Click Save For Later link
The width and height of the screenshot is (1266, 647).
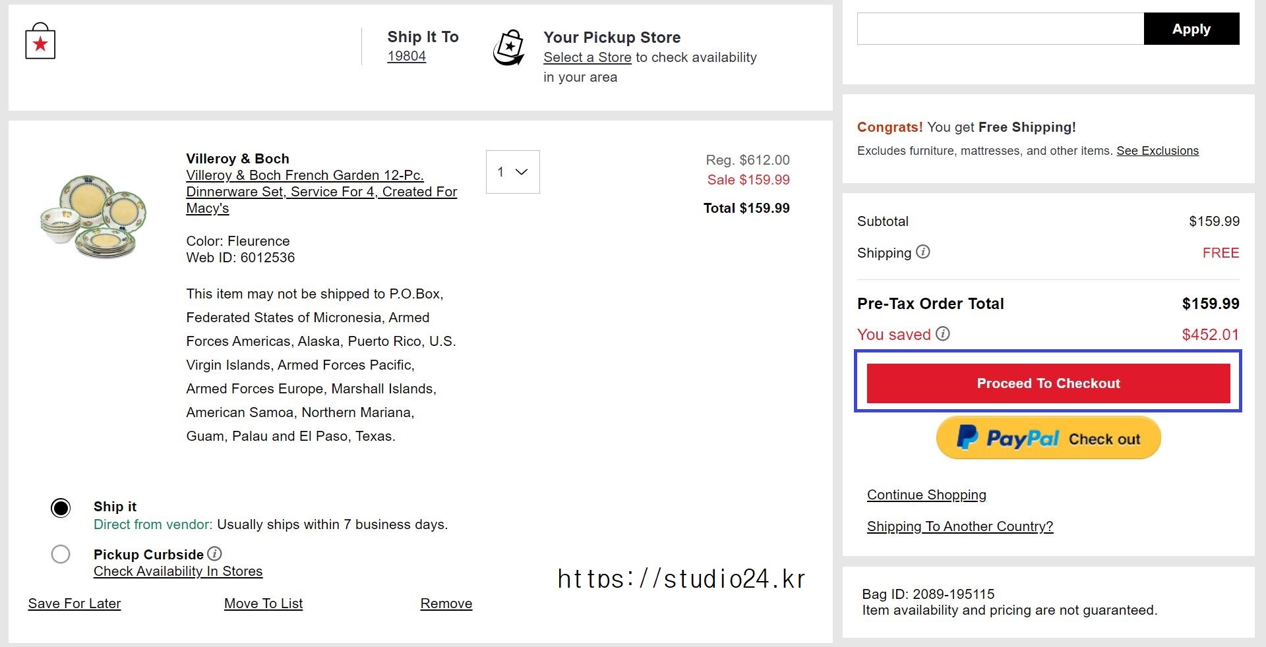pyautogui.click(x=75, y=604)
